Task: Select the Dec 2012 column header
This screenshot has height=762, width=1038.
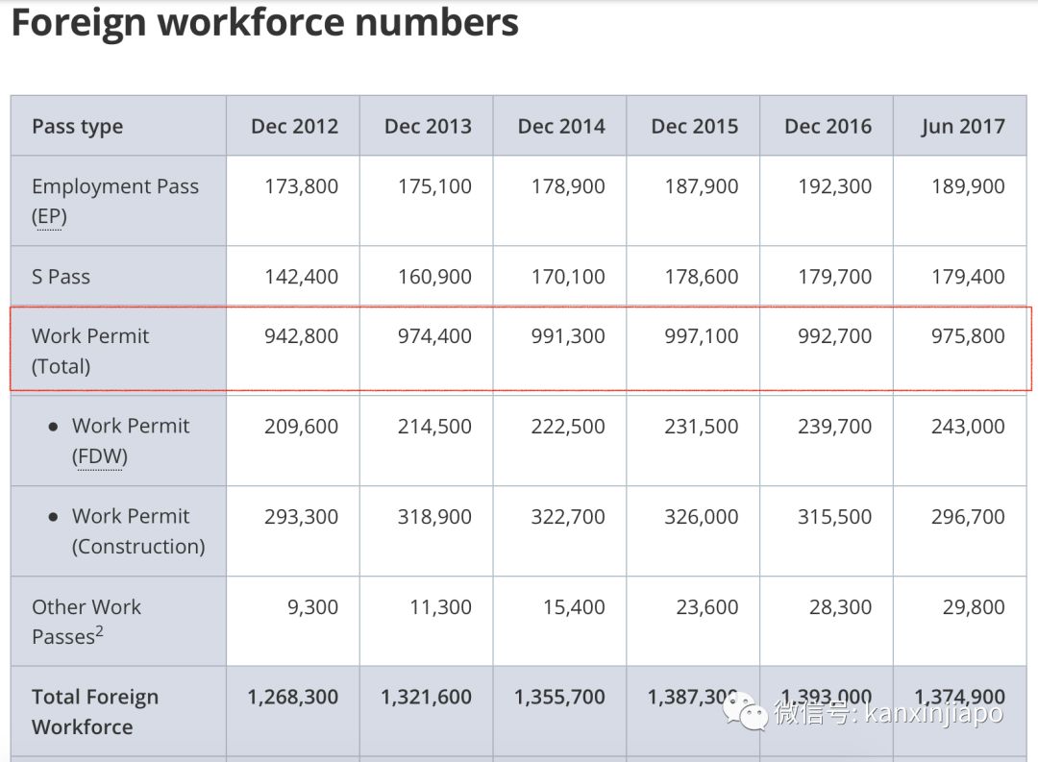Action: (x=294, y=127)
